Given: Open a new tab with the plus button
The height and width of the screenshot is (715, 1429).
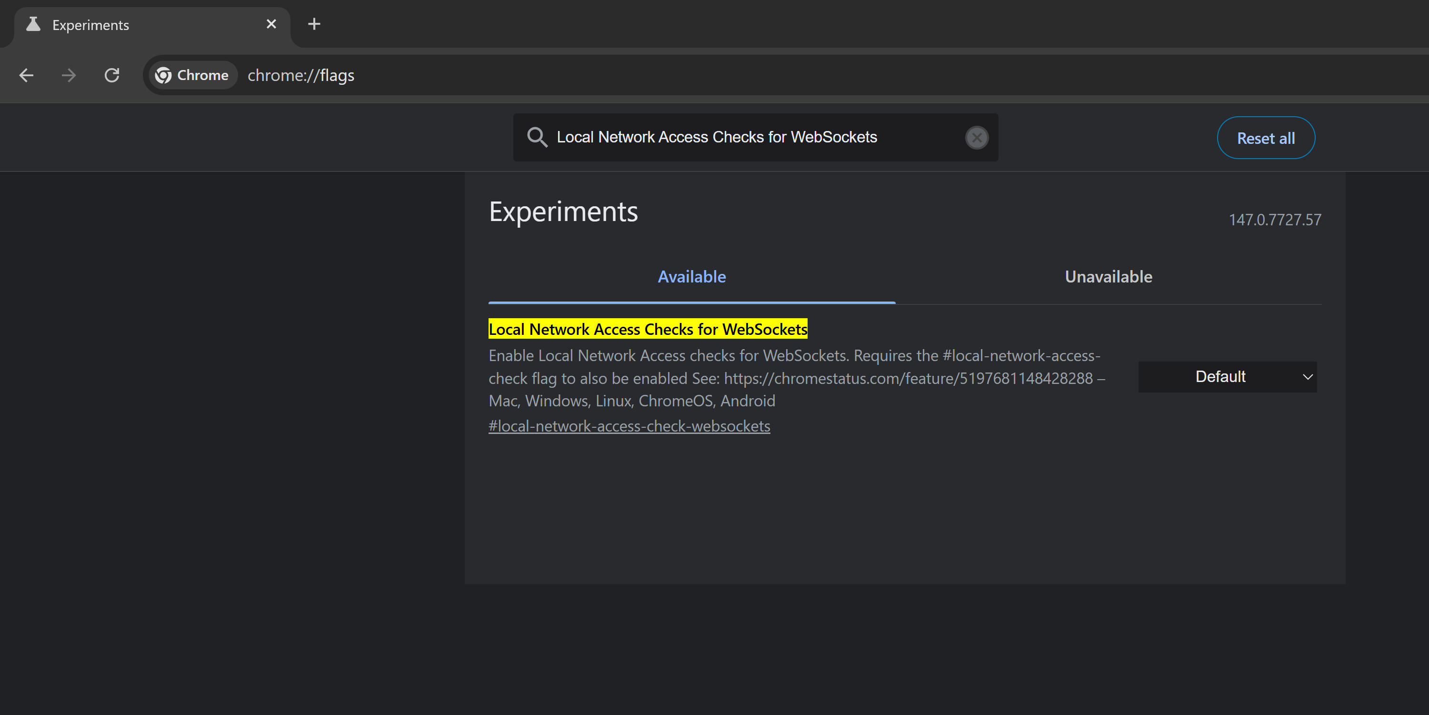Looking at the screenshot, I should [x=314, y=24].
